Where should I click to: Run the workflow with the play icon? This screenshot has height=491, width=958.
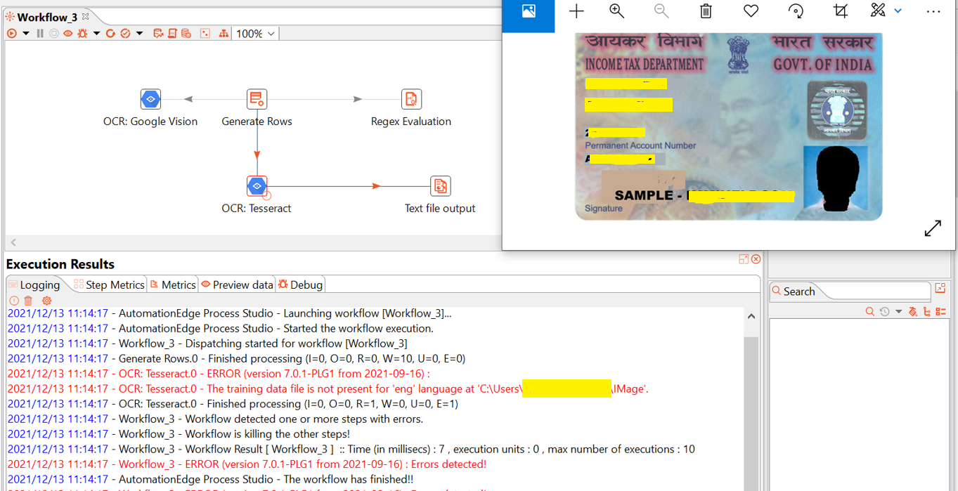[12, 33]
